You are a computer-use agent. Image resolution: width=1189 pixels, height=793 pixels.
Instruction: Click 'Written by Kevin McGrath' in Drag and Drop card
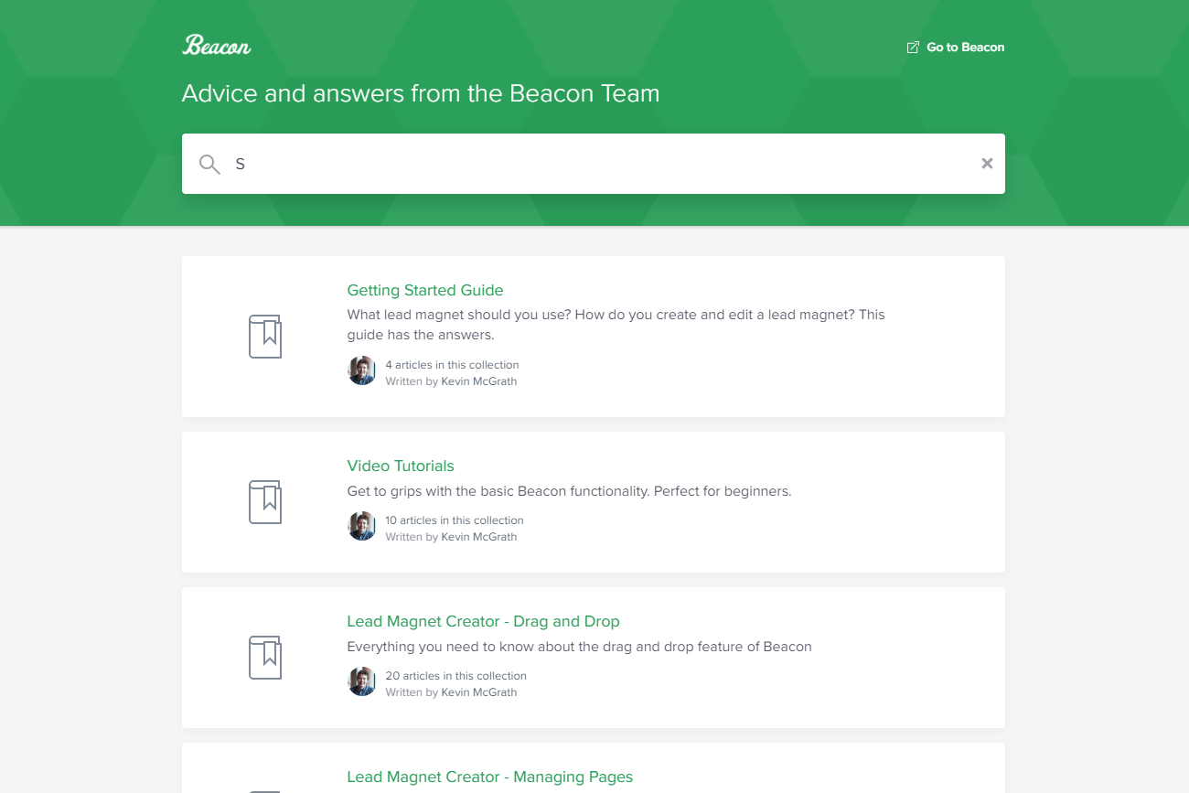coord(451,692)
